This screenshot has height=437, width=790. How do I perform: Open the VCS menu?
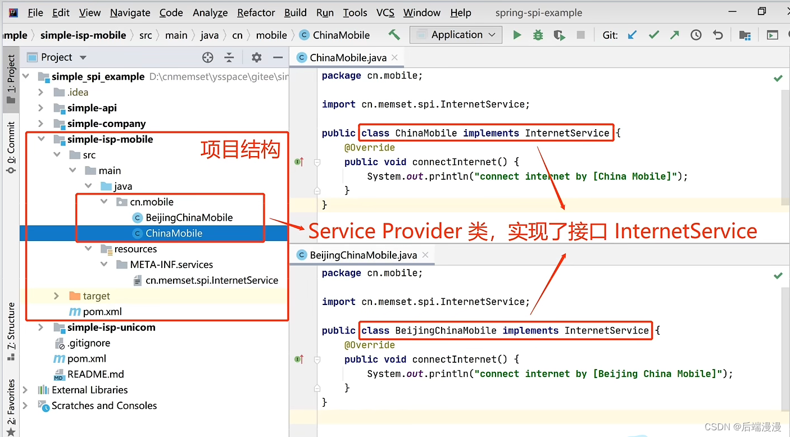coord(385,12)
